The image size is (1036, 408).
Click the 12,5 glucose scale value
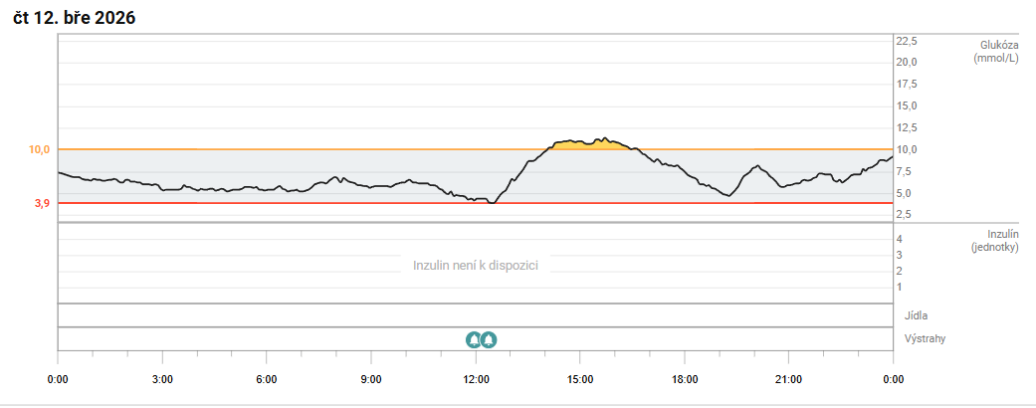907,127
